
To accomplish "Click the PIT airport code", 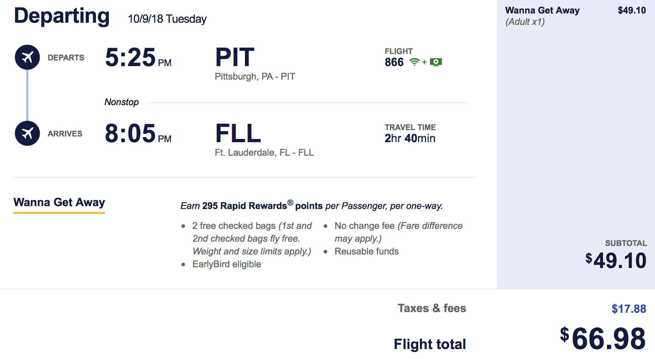I will pos(235,57).
